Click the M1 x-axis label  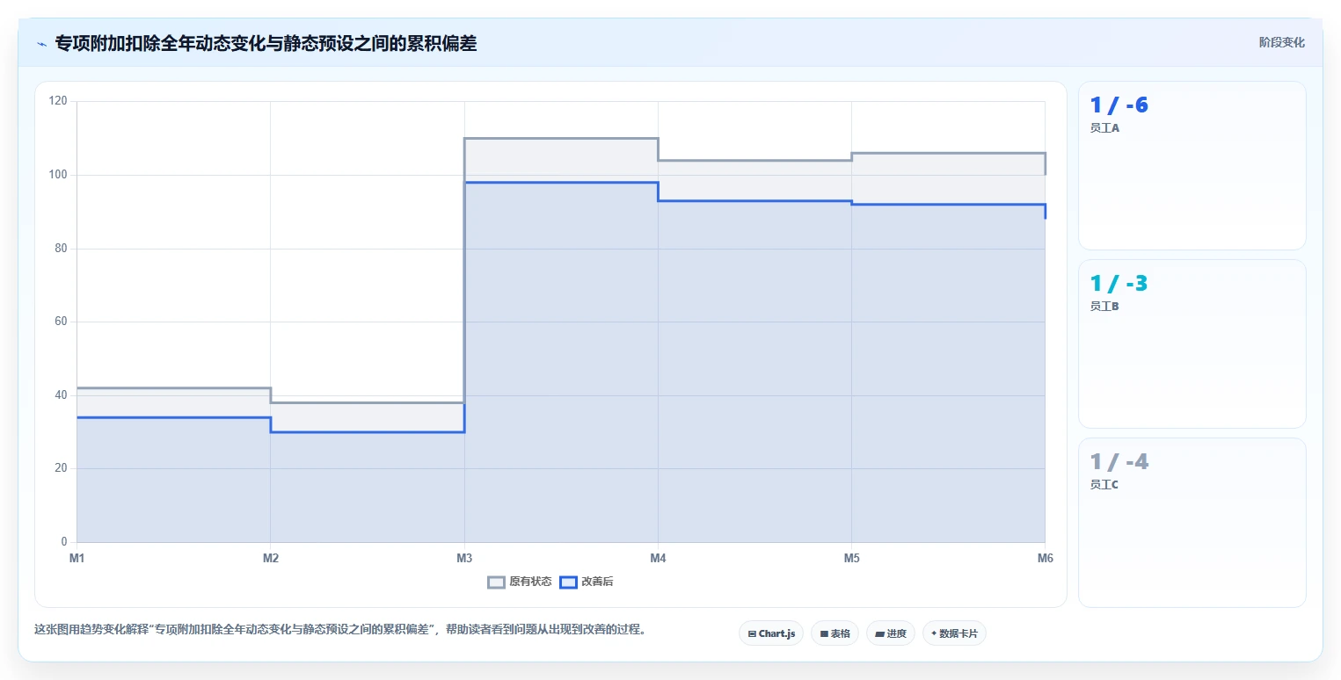click(77, 559)
